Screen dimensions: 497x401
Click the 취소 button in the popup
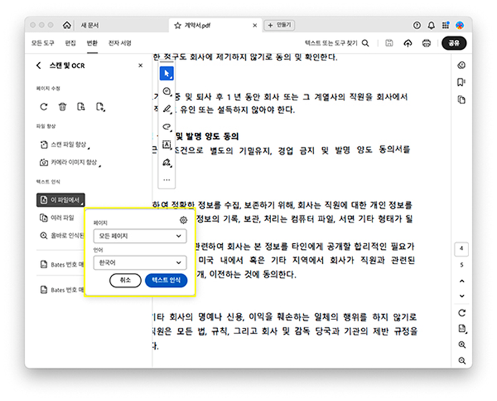(x=125, y=280)
